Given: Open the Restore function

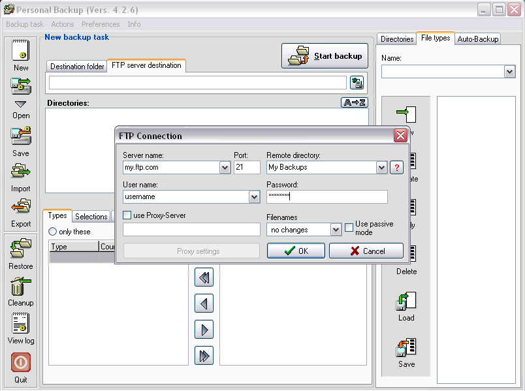Looking at the screenshot, I should click(21, 248).
